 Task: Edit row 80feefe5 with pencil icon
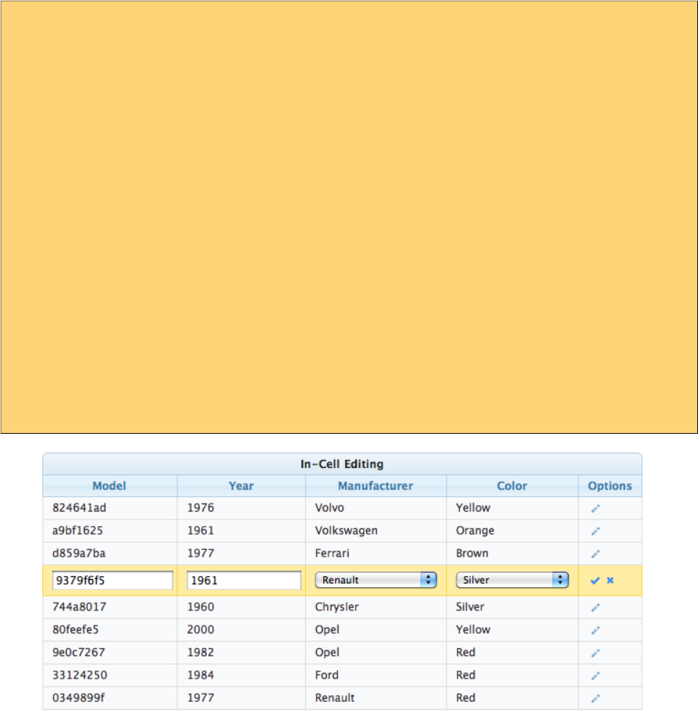tap(595, 630)
